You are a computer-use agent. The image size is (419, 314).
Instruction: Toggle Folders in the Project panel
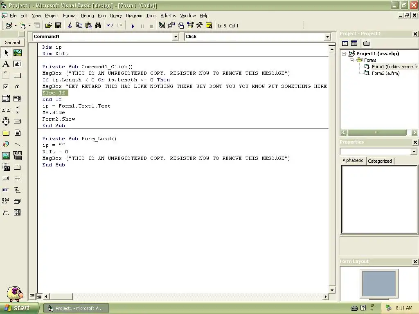366,43
